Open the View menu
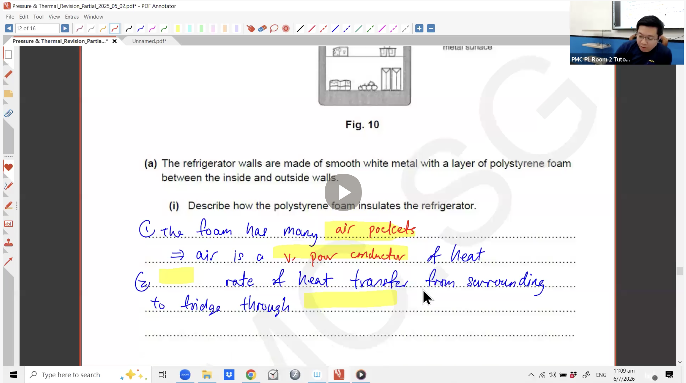Viewport: 686px width, 383px height. (54, 17)
